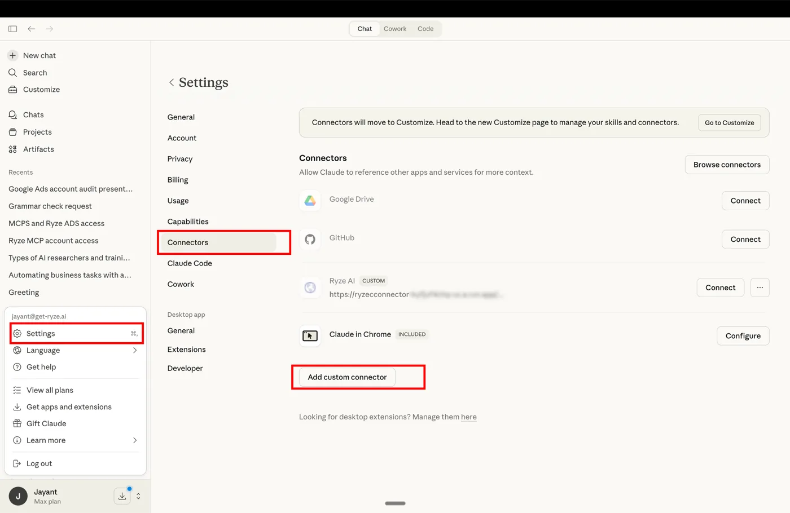Open Customize briefcase icon
This screenshot has width=790, height=513.
pos(12,90)
